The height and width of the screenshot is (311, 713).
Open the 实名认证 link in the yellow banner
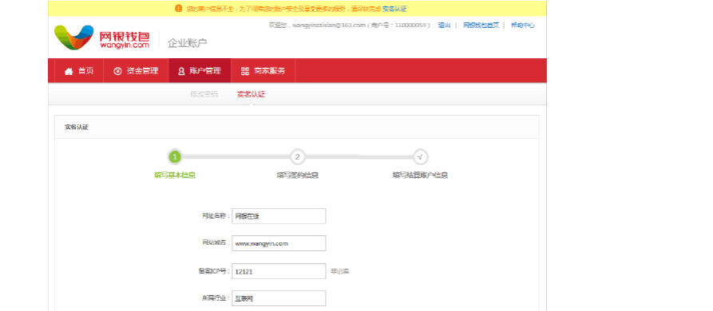click(394, 9)
